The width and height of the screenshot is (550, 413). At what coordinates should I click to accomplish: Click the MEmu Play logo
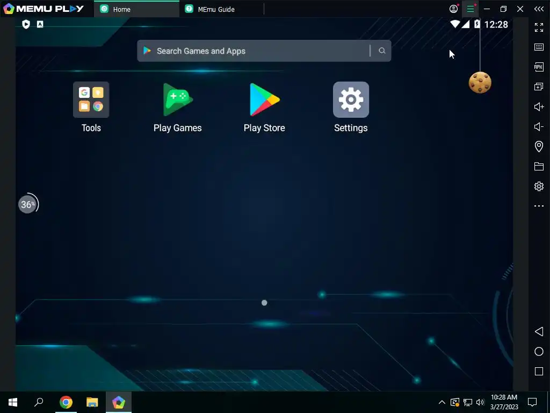pos(43,9)
